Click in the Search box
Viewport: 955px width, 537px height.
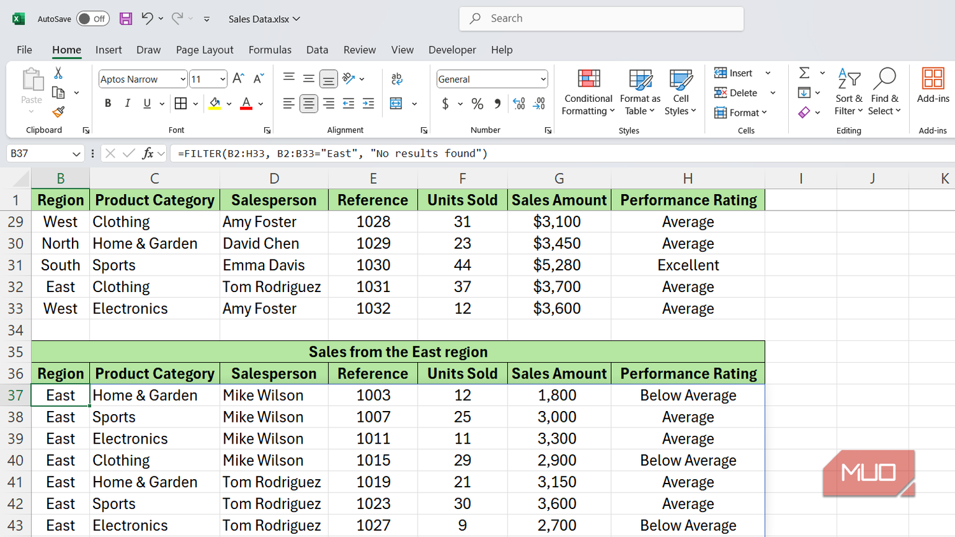point(601,18)
